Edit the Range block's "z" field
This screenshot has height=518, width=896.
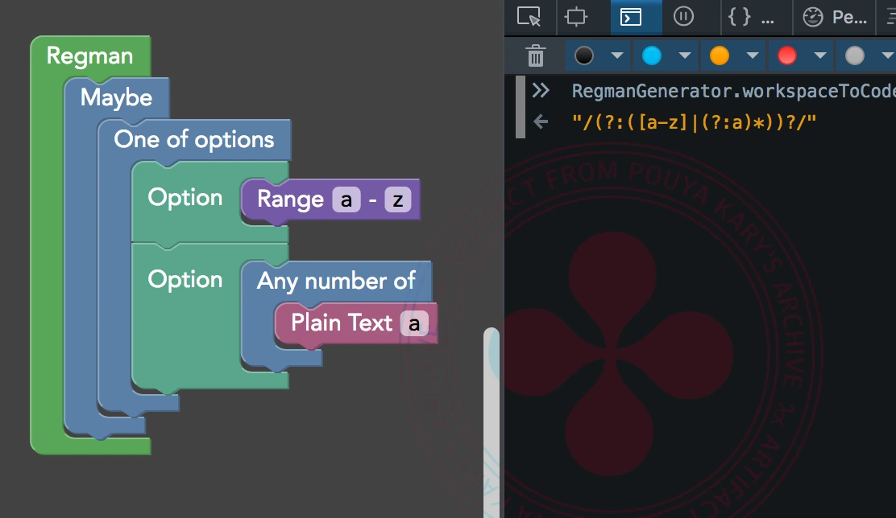[x=397, y=200]
